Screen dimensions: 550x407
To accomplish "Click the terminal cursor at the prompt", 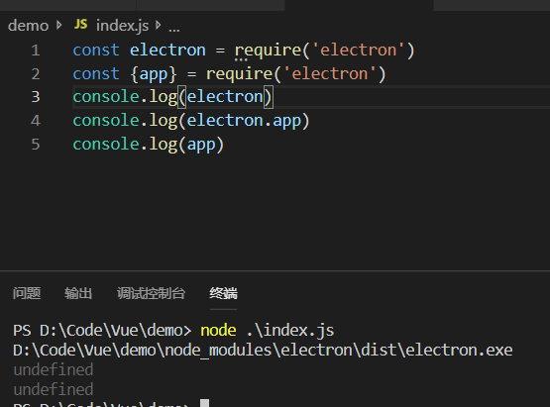I will tap(205, 403).
